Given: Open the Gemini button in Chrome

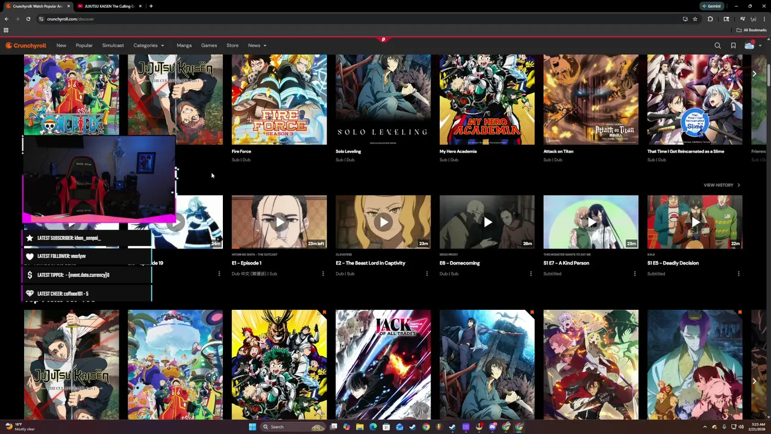Looking at the screenshot, I should (x=711, y=6).
